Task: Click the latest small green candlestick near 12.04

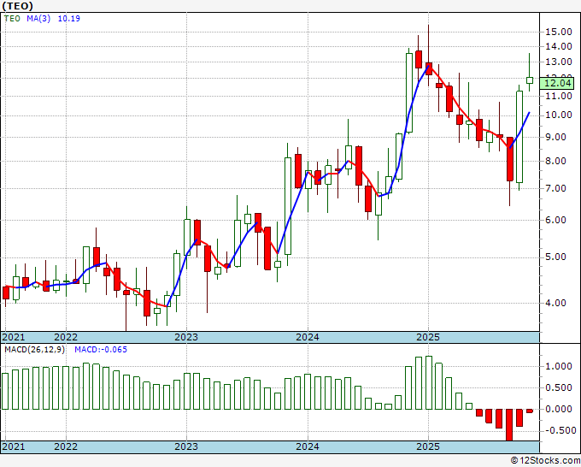Action: [530, 80]
